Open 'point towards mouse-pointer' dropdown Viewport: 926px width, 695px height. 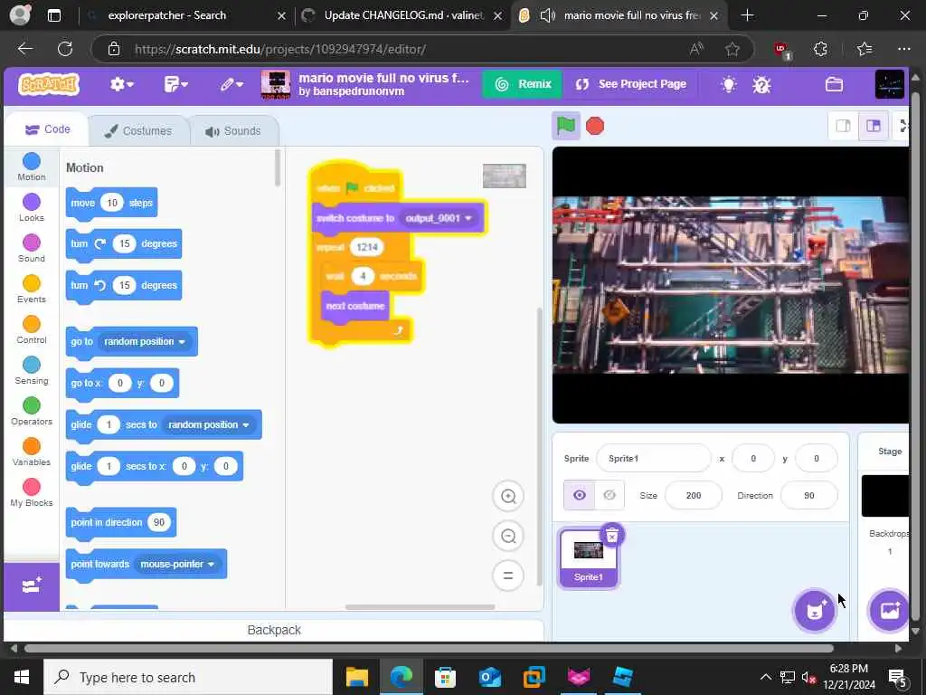(x=177, y=564)
